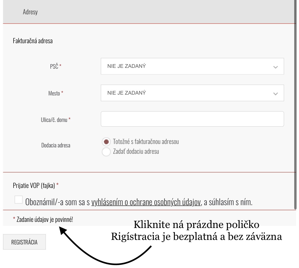Screen dimensions: 299x268
Task: Click the 'Dodacia adresa' label
Action: (x=56, y=145)
